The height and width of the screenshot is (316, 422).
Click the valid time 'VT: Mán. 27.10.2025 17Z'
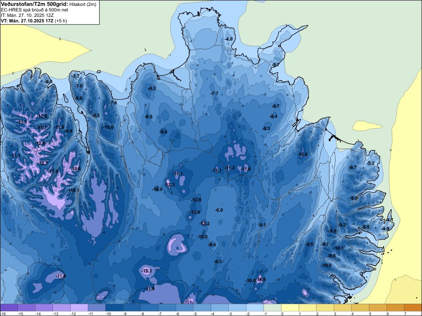[27, 21]
